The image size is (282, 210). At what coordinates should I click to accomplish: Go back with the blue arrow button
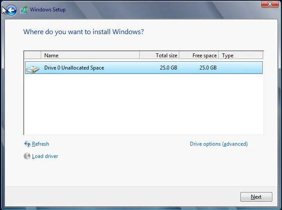coord(11,10)
